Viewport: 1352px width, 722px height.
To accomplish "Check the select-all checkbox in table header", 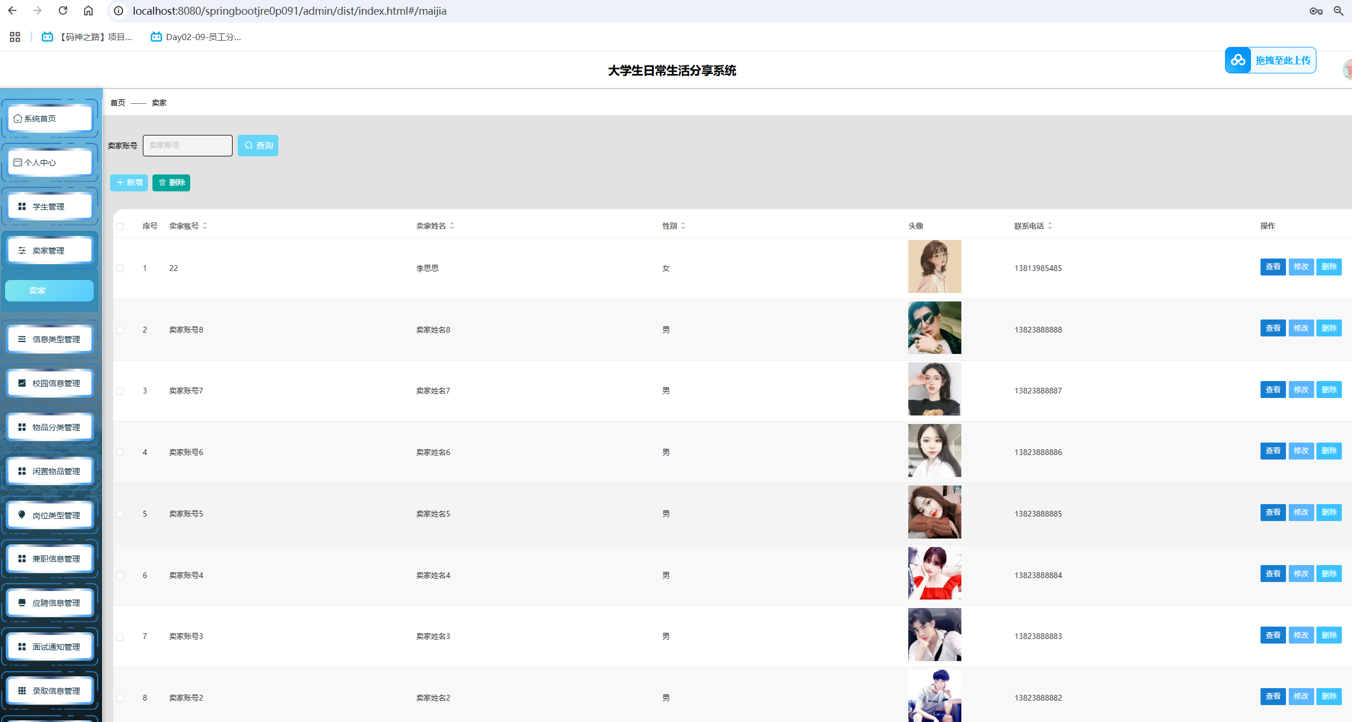I will [x=120, y=226].
